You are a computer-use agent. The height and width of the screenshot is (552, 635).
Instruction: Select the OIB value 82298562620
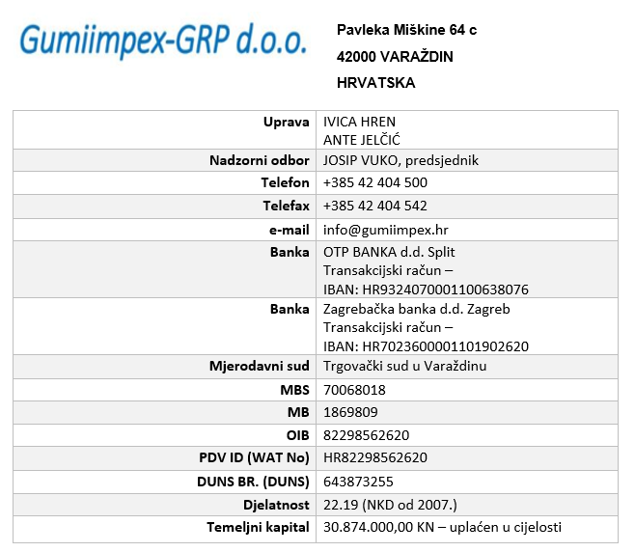[366, 435]
